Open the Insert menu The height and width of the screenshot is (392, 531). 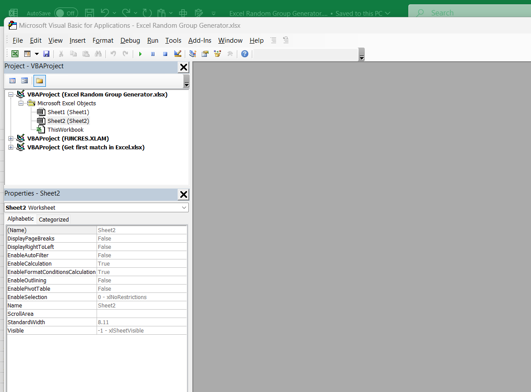click(x=78, y=40)
